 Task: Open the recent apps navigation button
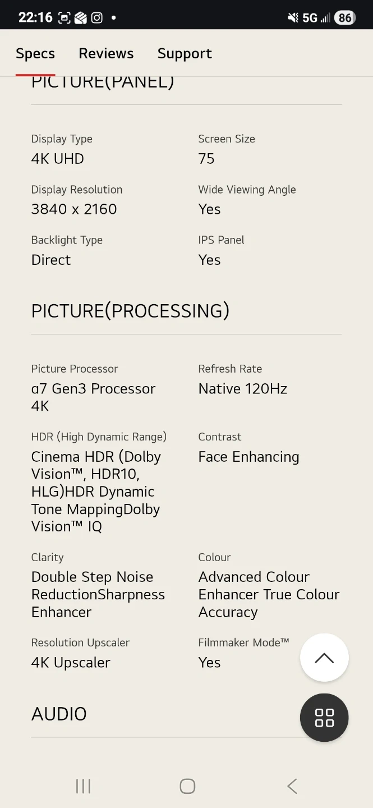83,786
